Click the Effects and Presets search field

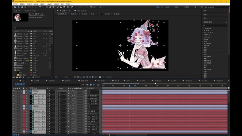(215, 26)
